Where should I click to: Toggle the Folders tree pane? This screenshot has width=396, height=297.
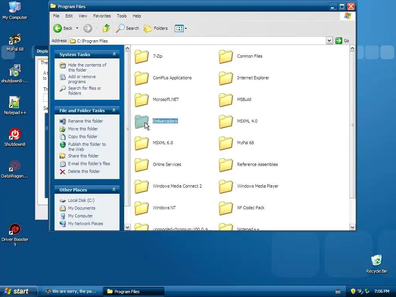coord(156,28)
